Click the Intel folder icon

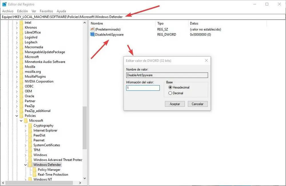[x=21, y=23]
